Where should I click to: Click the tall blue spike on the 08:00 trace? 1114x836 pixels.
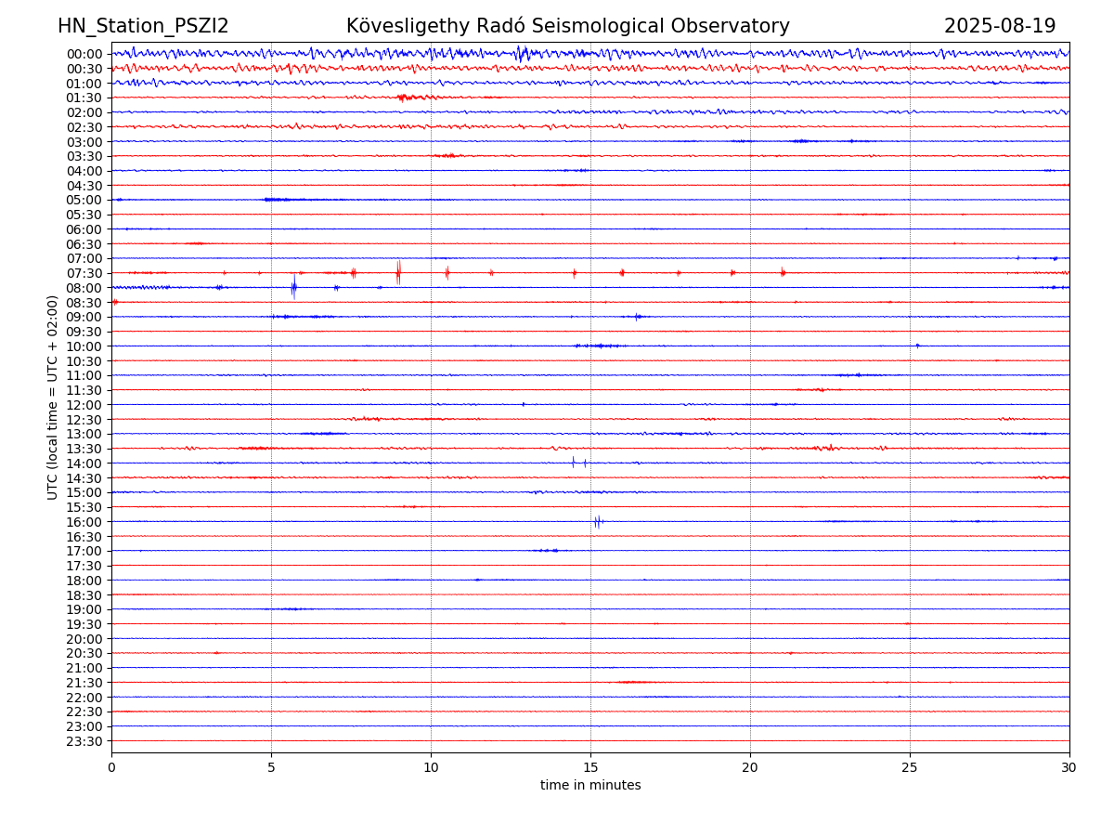293,287
